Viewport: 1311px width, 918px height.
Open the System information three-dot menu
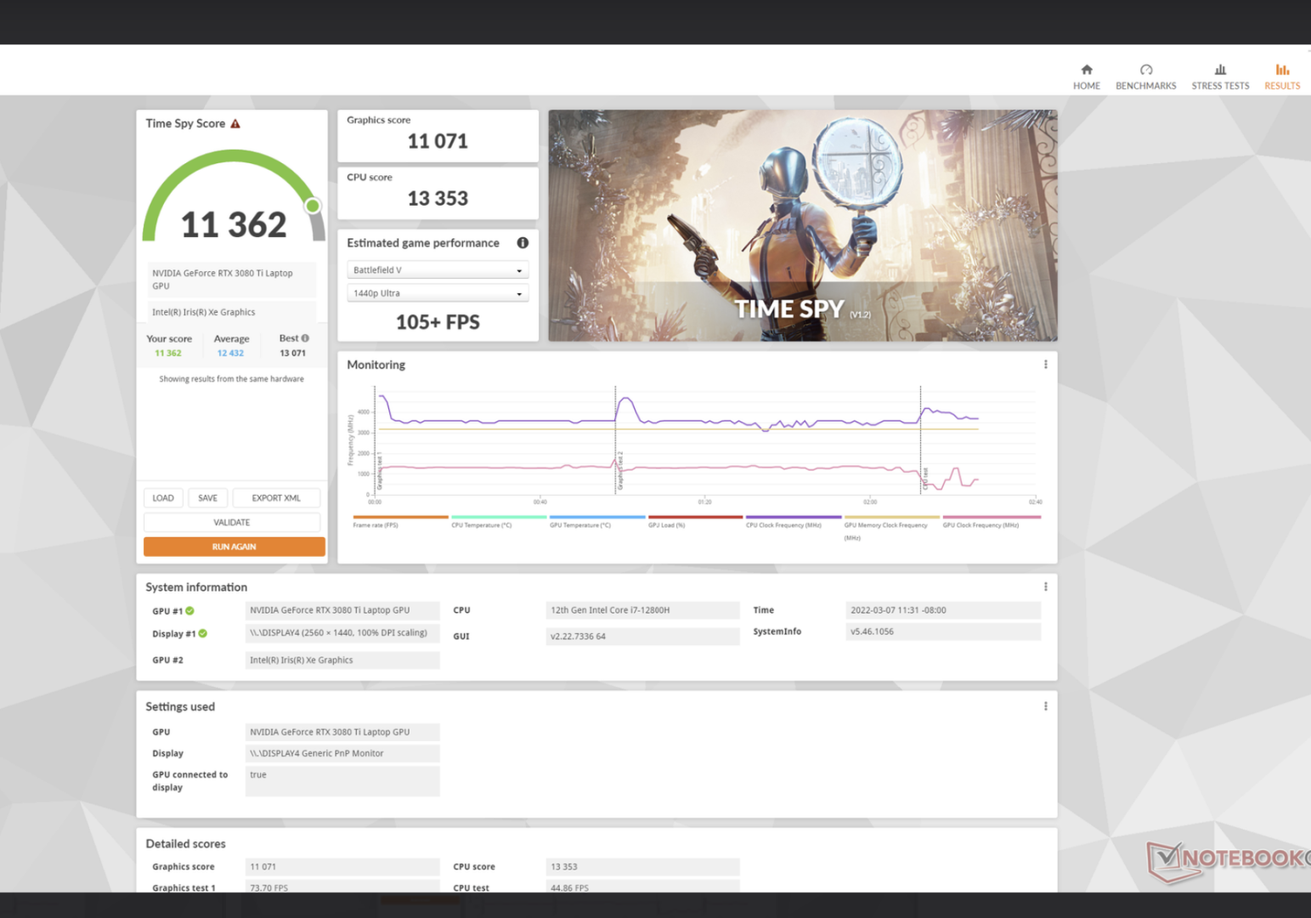click(x=1045, y=586)
